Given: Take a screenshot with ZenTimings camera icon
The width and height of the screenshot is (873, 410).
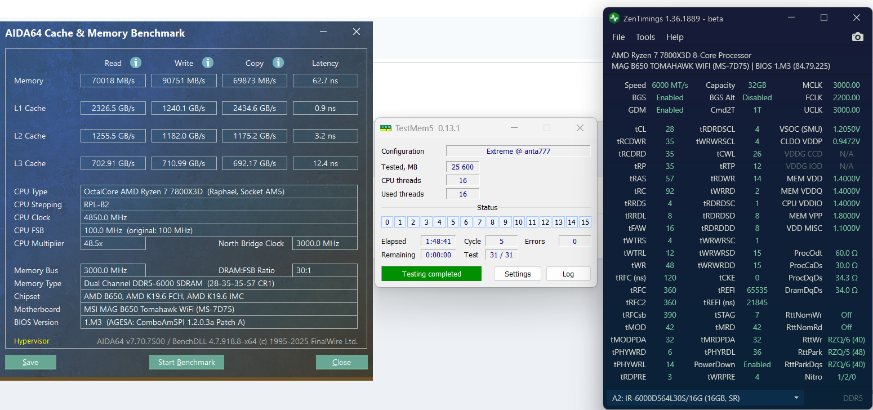Looking at the screenshot, I should 857,37.
